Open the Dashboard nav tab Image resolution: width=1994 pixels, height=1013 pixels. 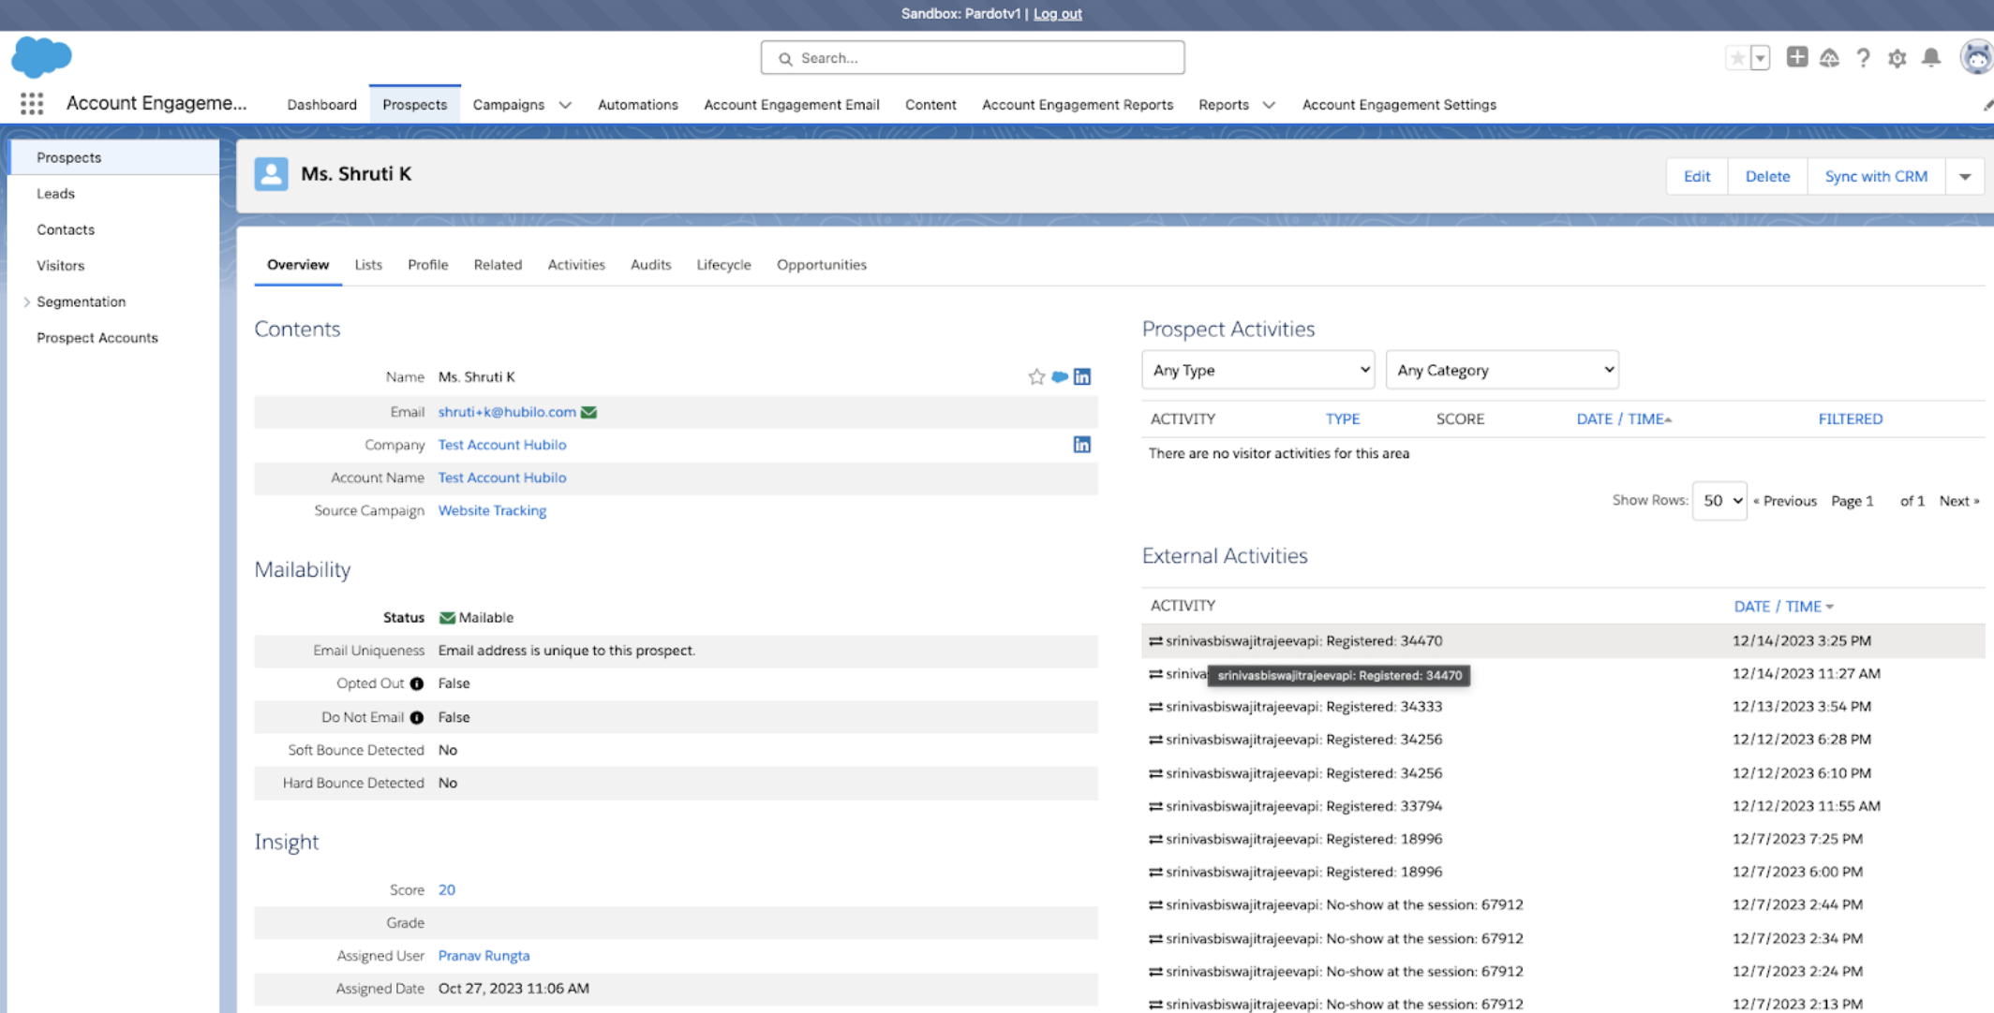(x=321, y=105)
